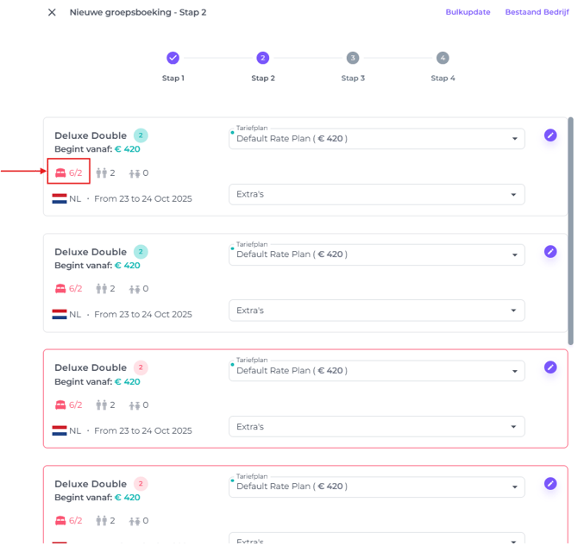578x546 pixels.
Task: Open Tariefplan dropdown in third room card
Action: click(376, 371)
